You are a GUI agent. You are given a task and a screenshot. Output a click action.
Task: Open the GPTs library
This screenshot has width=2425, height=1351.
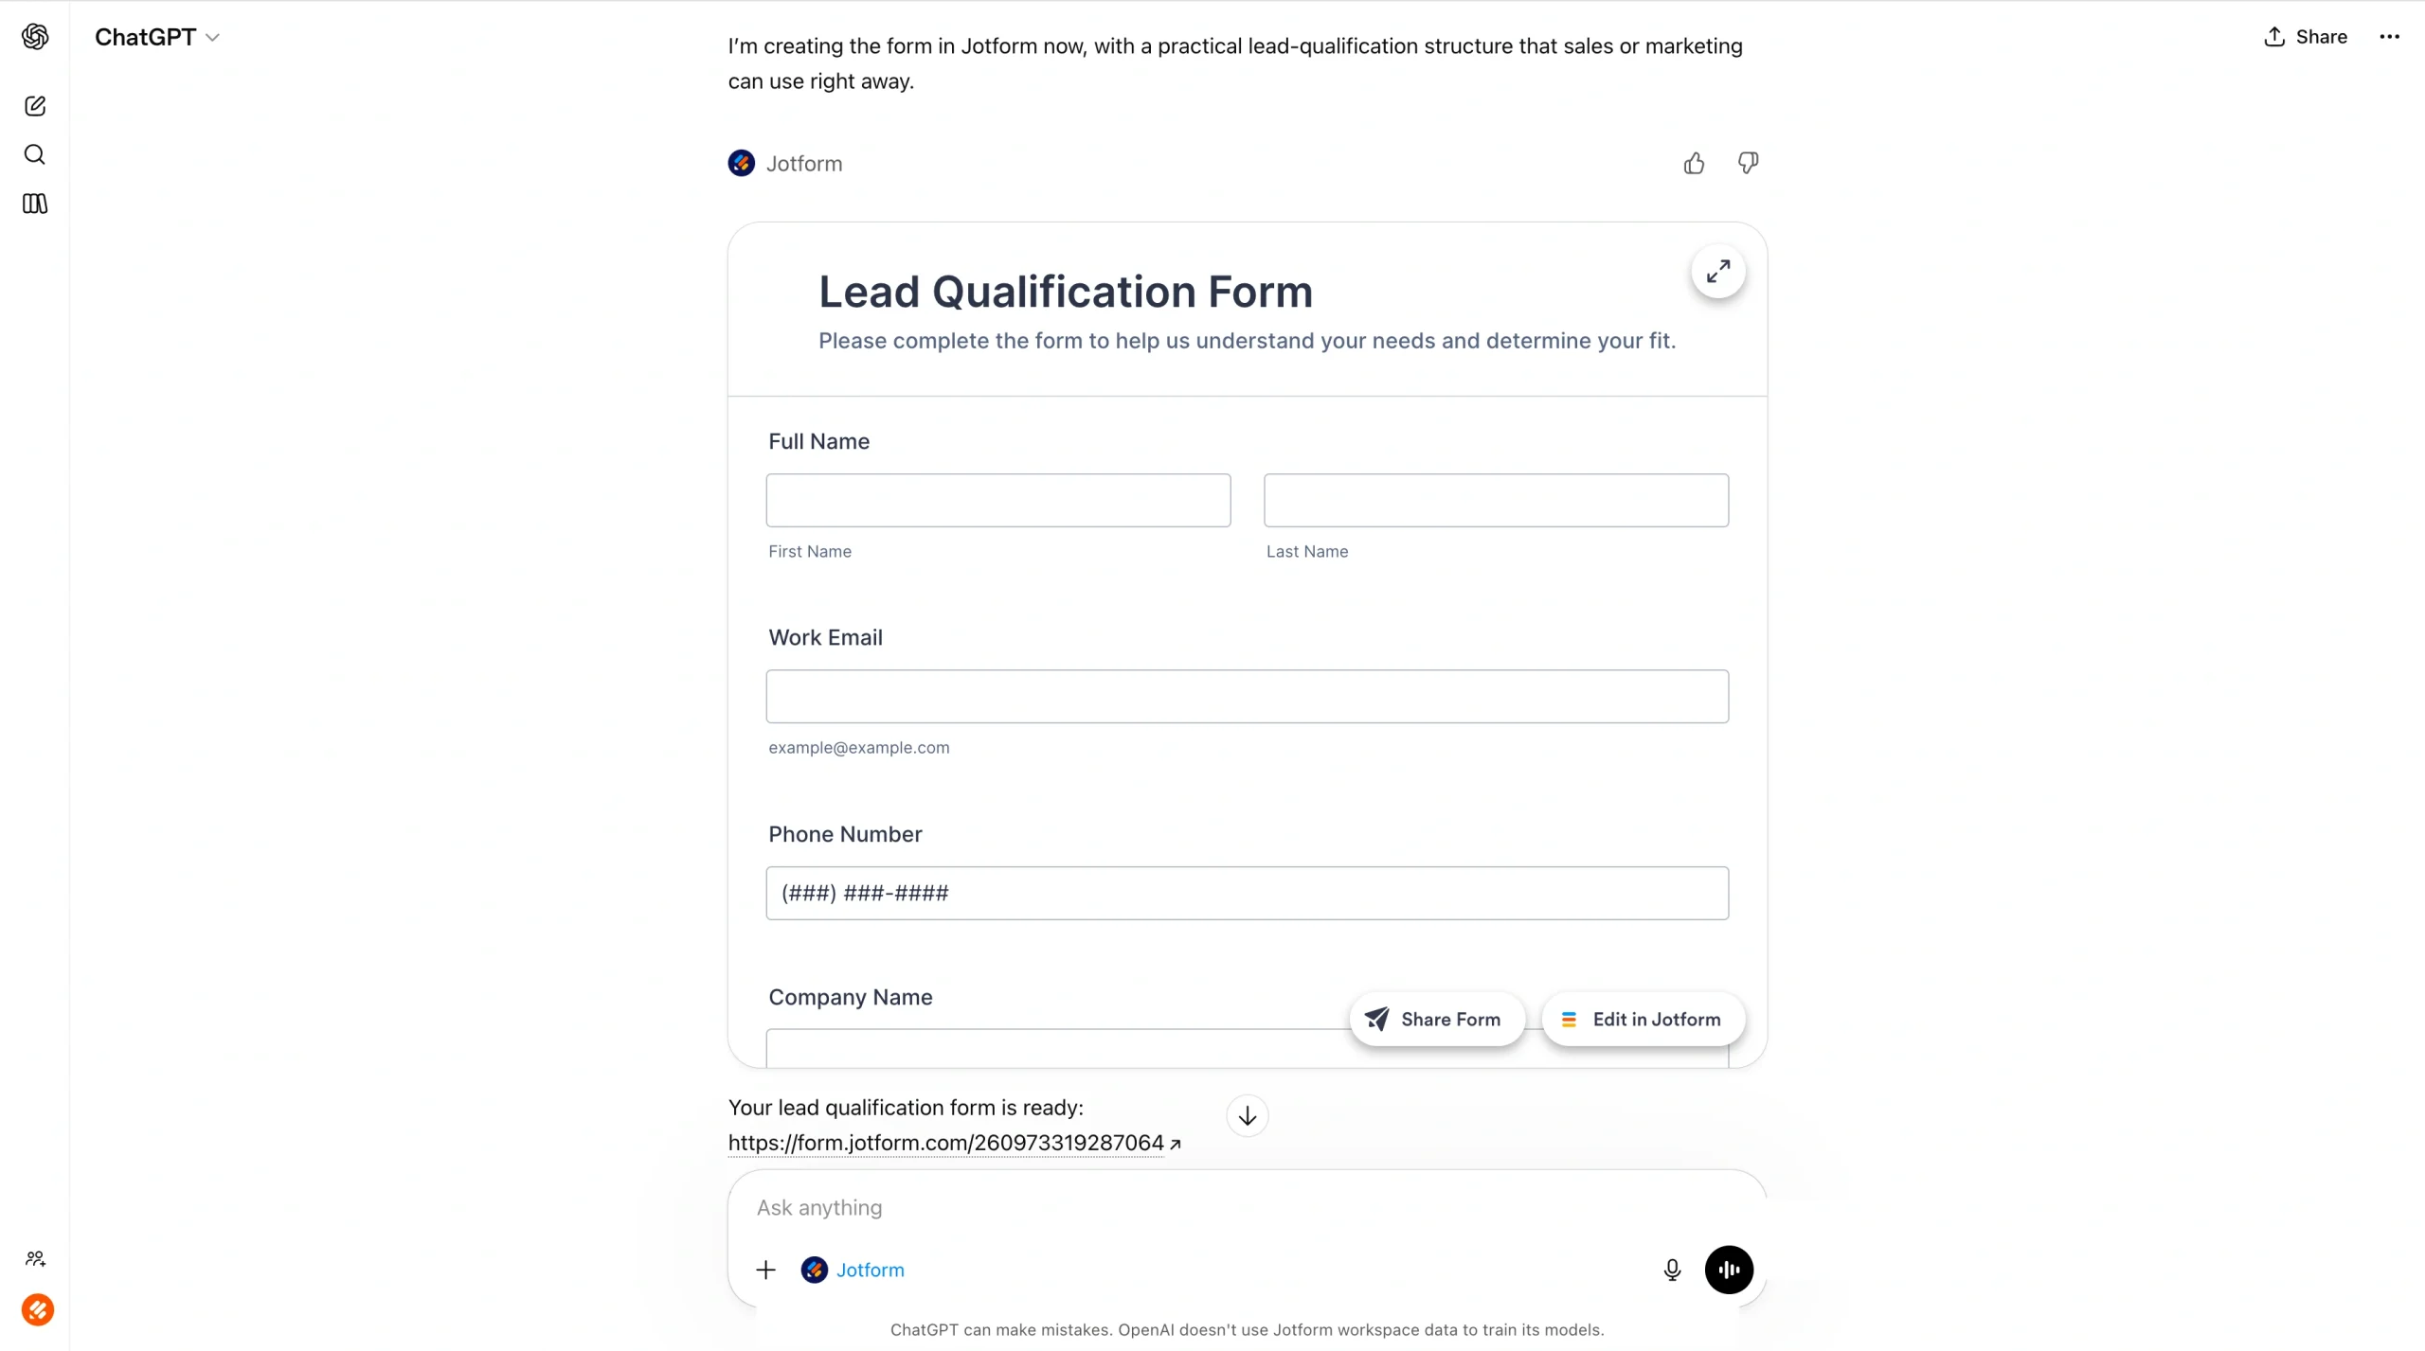coord(34,204)
